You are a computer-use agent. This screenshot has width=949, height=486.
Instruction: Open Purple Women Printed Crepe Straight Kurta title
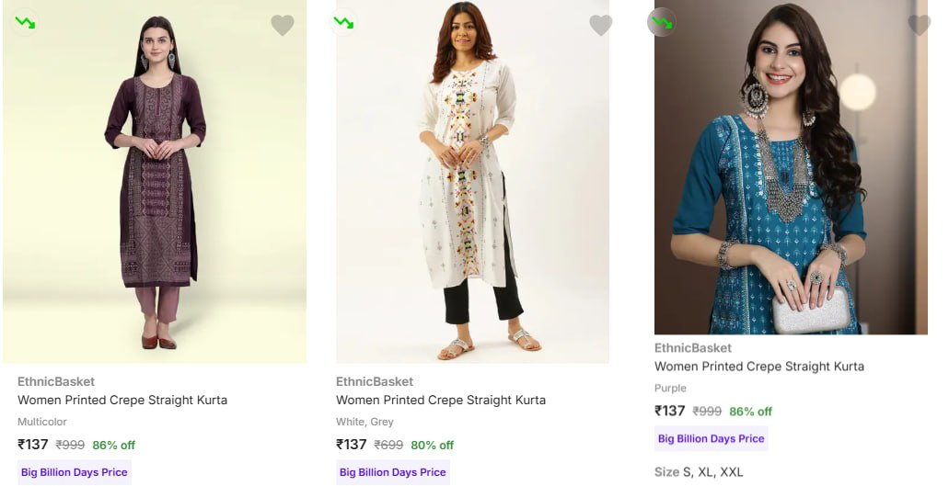[759, 367]
